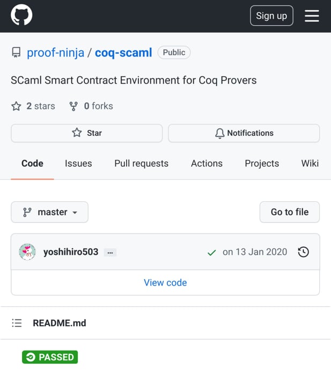This screenshot has height=387, width=331.
Task: Click the stars count star icon
Action: [16, 106]
